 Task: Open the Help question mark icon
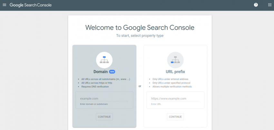[256, 5]
